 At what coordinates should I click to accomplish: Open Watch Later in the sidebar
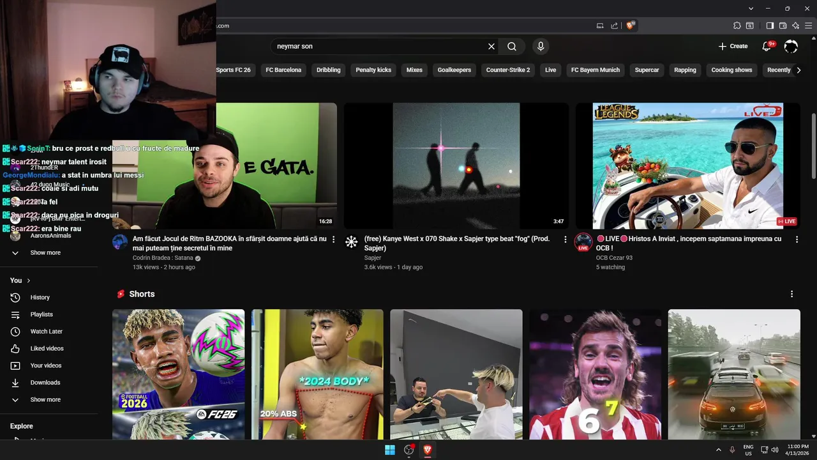pos(46,332)
